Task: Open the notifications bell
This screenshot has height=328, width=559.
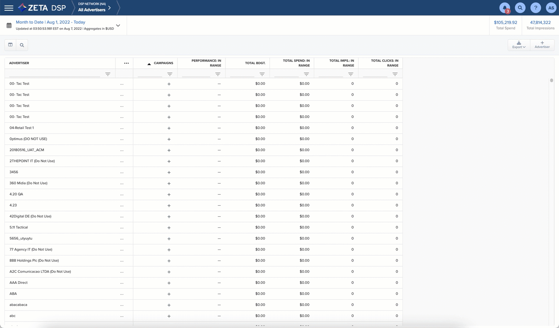Action: (x=504, y=8)
